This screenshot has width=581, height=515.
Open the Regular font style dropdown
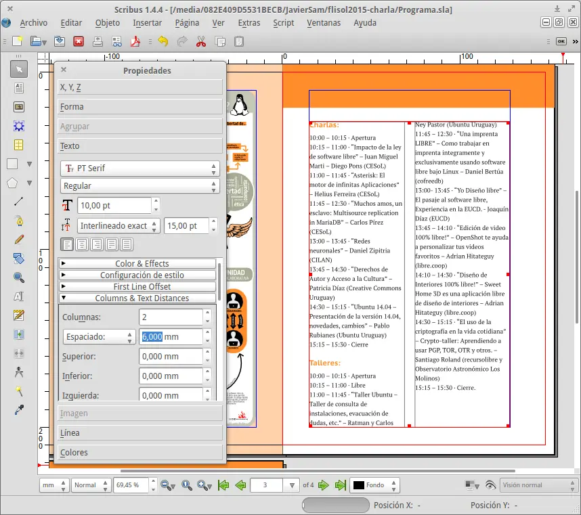(x=139, y=186)
